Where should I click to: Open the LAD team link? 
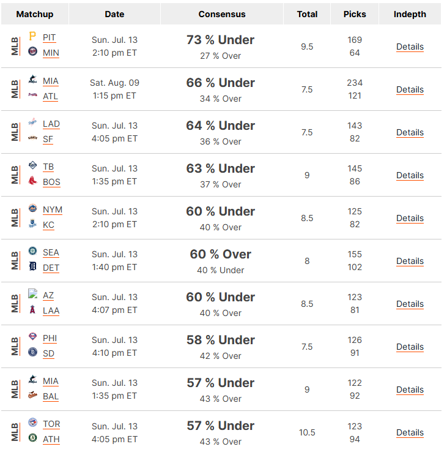[x=51, y=124]
